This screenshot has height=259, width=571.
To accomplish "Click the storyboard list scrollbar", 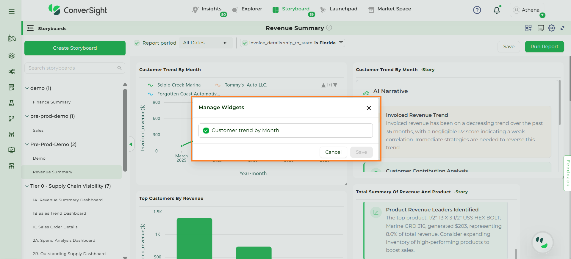I will [x=125, y=130].
